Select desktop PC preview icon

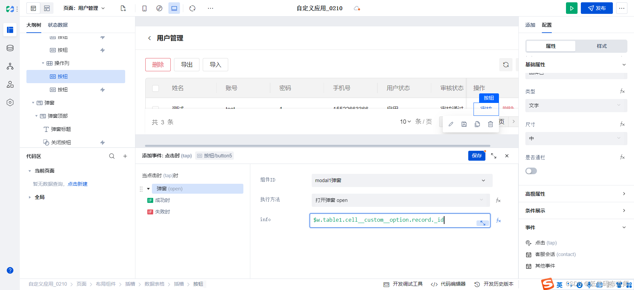coord(174,8)
